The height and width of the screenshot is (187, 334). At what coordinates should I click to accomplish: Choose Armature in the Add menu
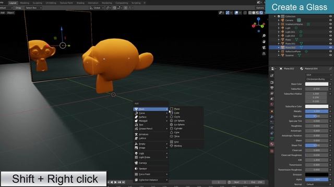click(151, 134)
